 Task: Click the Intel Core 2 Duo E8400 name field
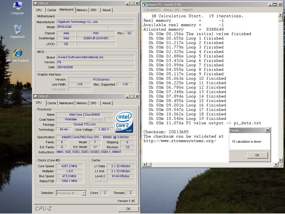coord(85,115)
